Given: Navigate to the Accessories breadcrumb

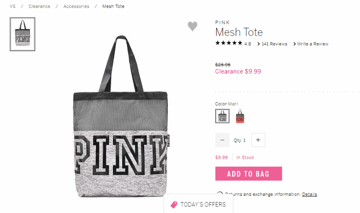Looking at the screenshot, I should tap(76, 7).
